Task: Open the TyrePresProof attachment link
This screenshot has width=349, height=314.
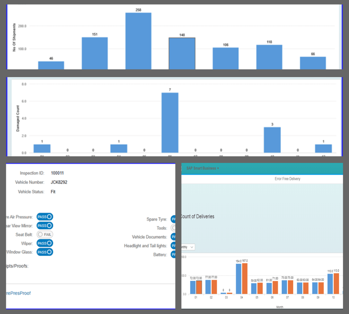Action: coord(18,293)
